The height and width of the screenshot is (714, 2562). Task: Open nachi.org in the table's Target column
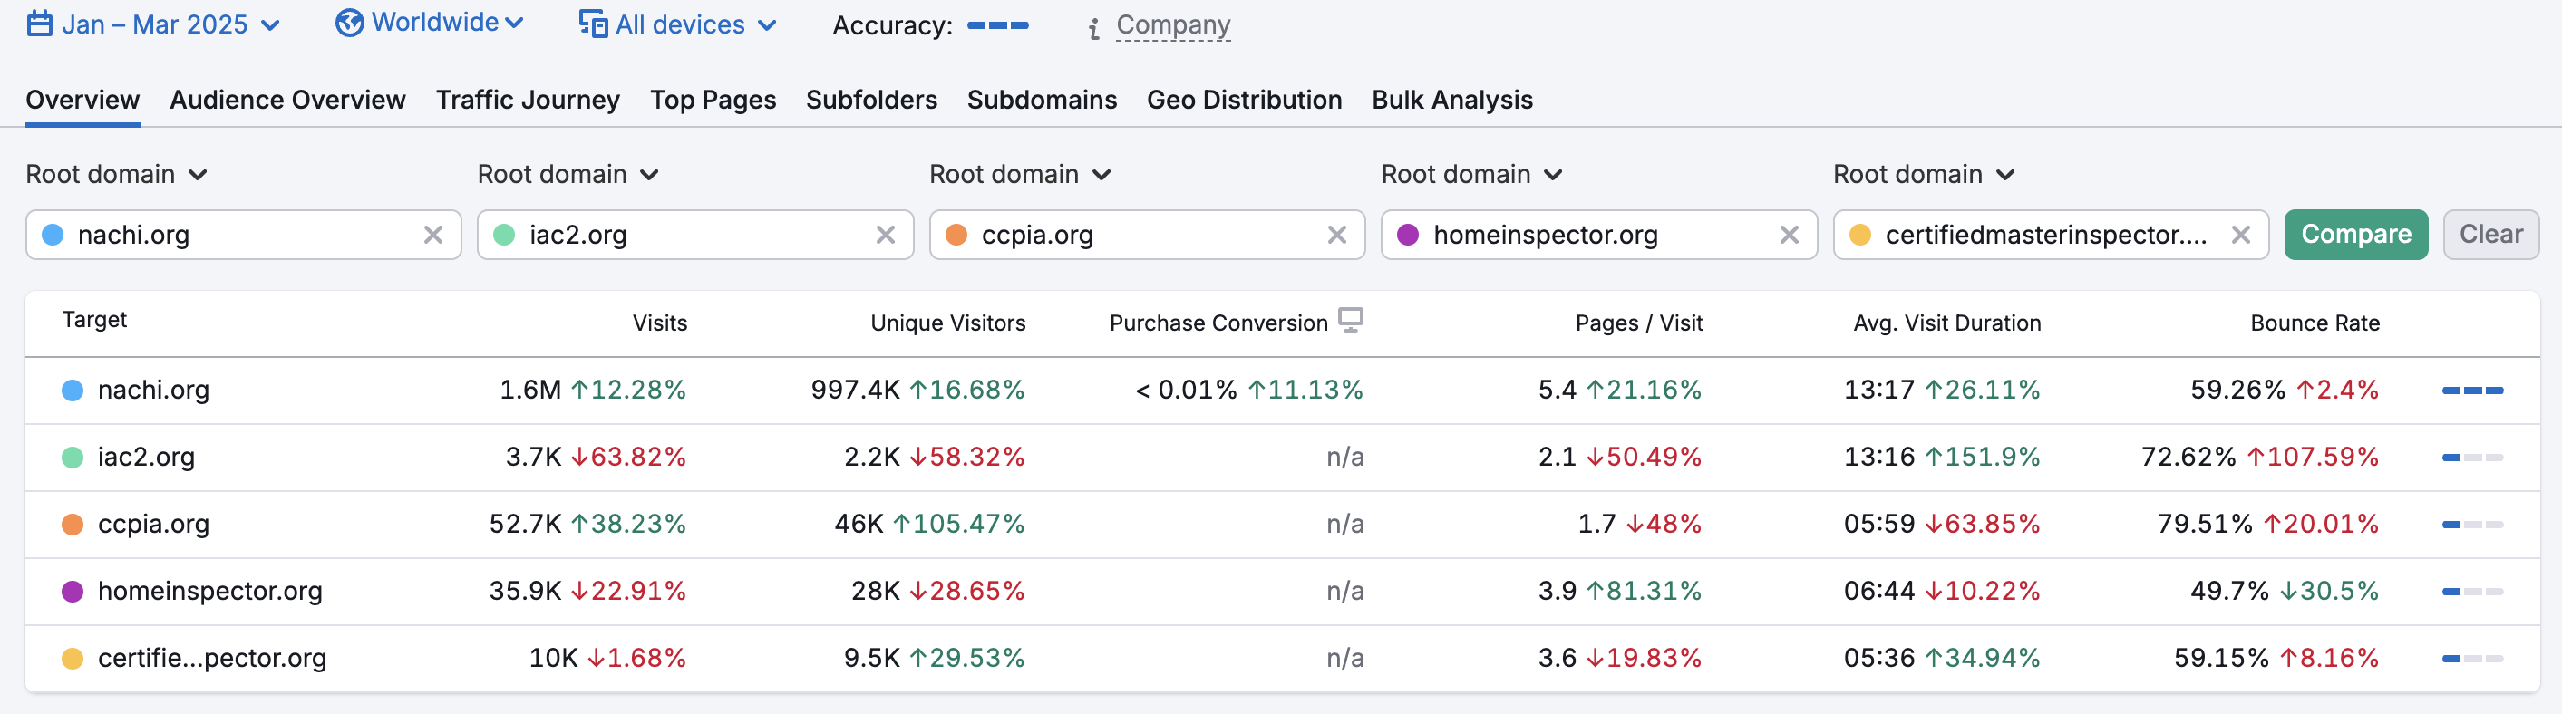[153, 390]
